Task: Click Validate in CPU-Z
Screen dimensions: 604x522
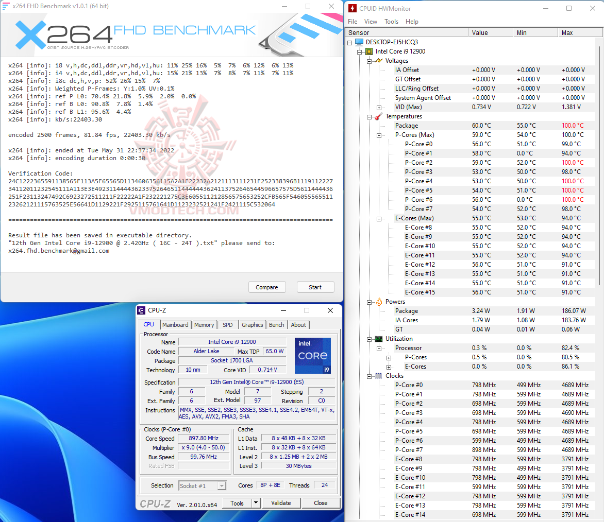Action: pos(281,503)
